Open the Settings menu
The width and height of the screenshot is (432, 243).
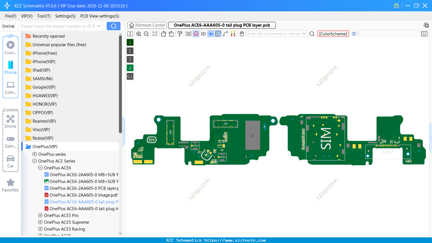[x=65, y=16]
